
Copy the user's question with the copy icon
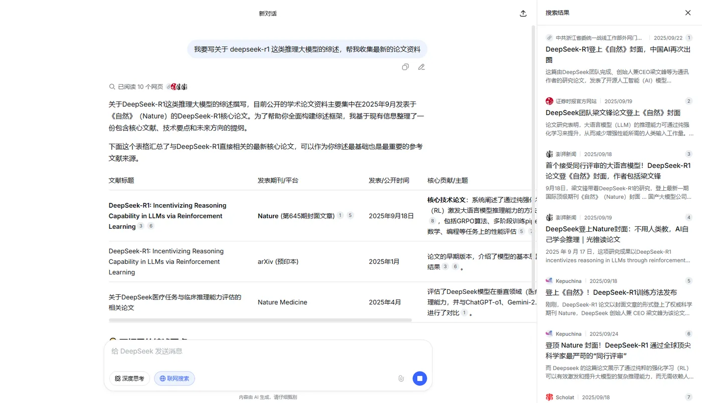click(x=405, y=67)
